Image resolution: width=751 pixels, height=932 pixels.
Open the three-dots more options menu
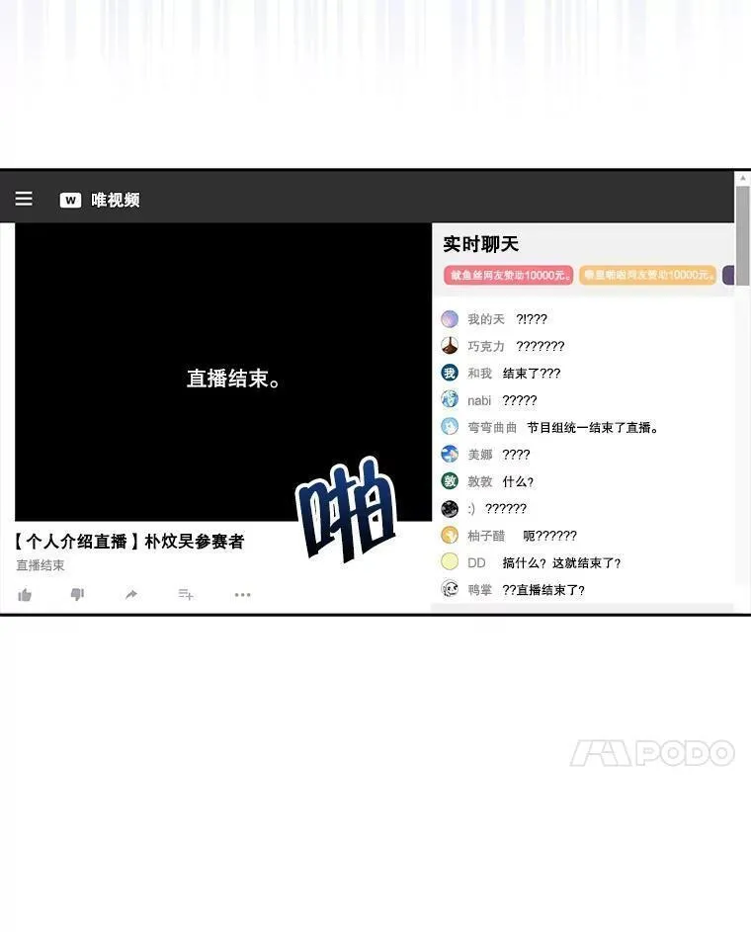242,594
